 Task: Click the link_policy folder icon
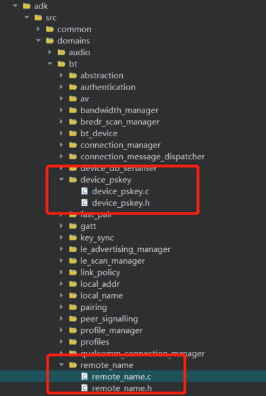tap(73, 272)
